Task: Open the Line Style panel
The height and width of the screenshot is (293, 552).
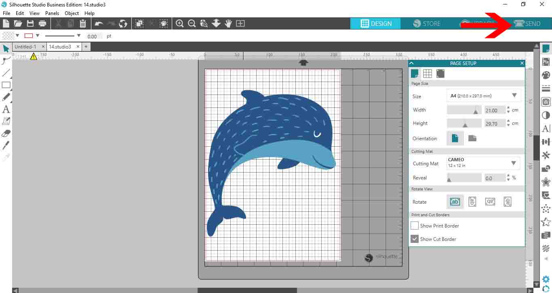Action: (x=546, y=89)
